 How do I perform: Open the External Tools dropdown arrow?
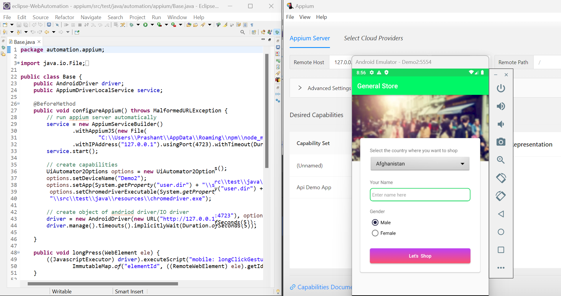tap(180, 25)
